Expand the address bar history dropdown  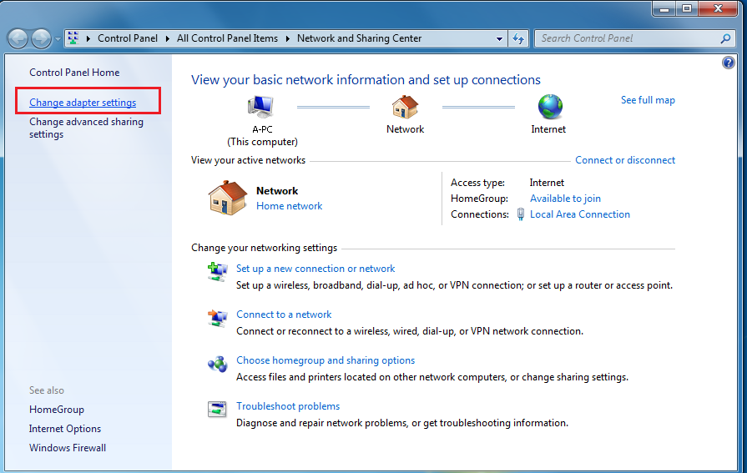(499, 38)
